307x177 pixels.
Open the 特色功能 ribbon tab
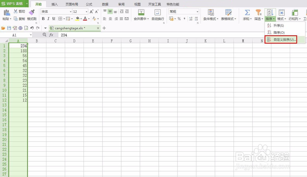(173, 4)
